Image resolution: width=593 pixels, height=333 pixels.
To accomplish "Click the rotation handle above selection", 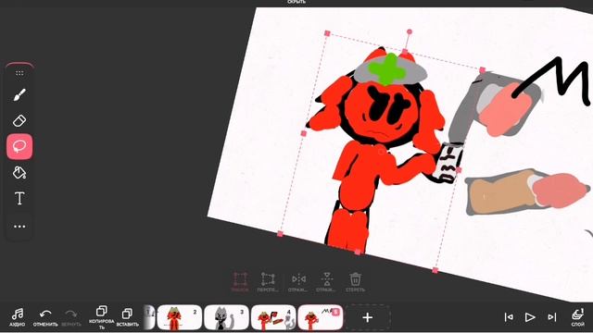I will [x=410, y=31].
